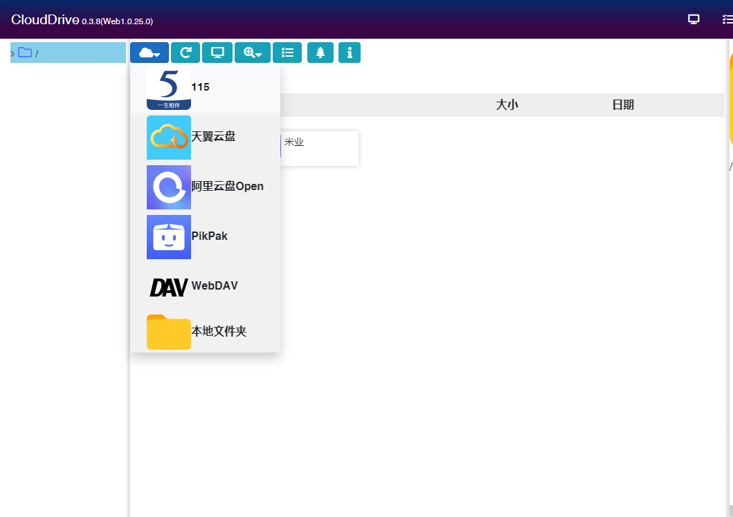Click the 115 cloud logo icon
Image resolution: width=733 pixels, height=517 pixels.
coord(169,88)
